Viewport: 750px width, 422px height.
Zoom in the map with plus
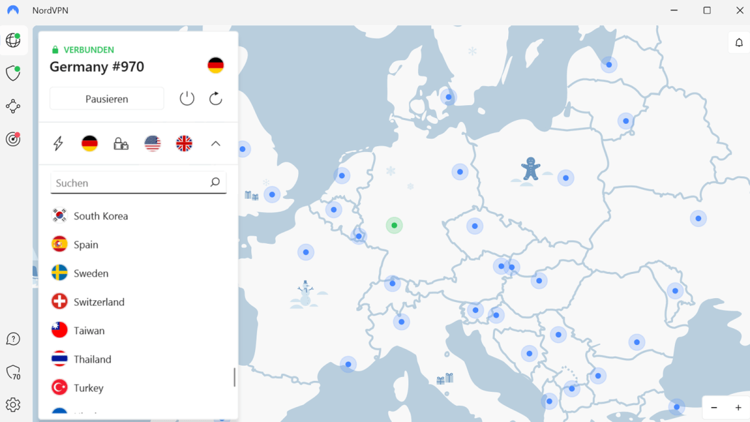tap(738, 408)
